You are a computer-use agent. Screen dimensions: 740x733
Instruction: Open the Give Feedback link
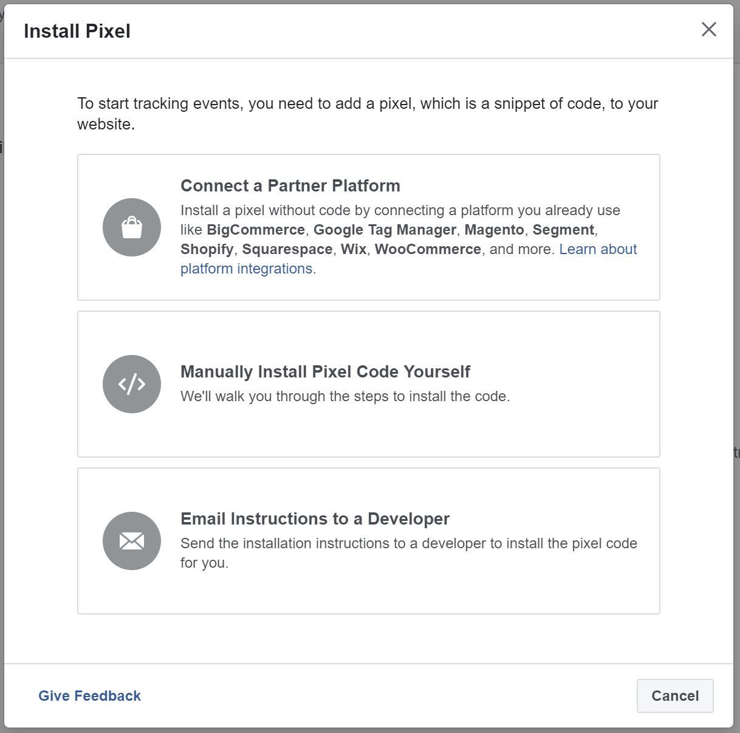click(89, 696)
